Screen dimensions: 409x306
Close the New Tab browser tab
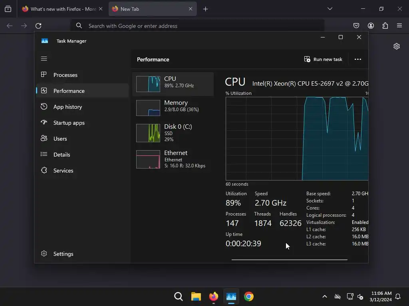pos(191,9)
